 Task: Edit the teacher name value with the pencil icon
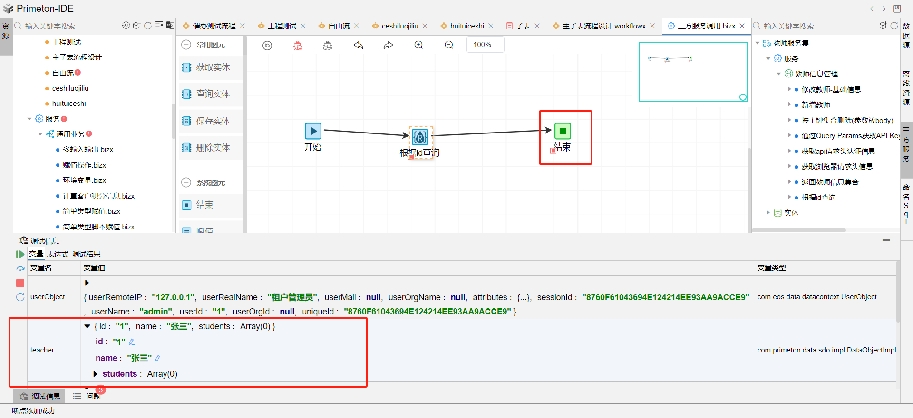pyautogui.click(x=158, y=359)
